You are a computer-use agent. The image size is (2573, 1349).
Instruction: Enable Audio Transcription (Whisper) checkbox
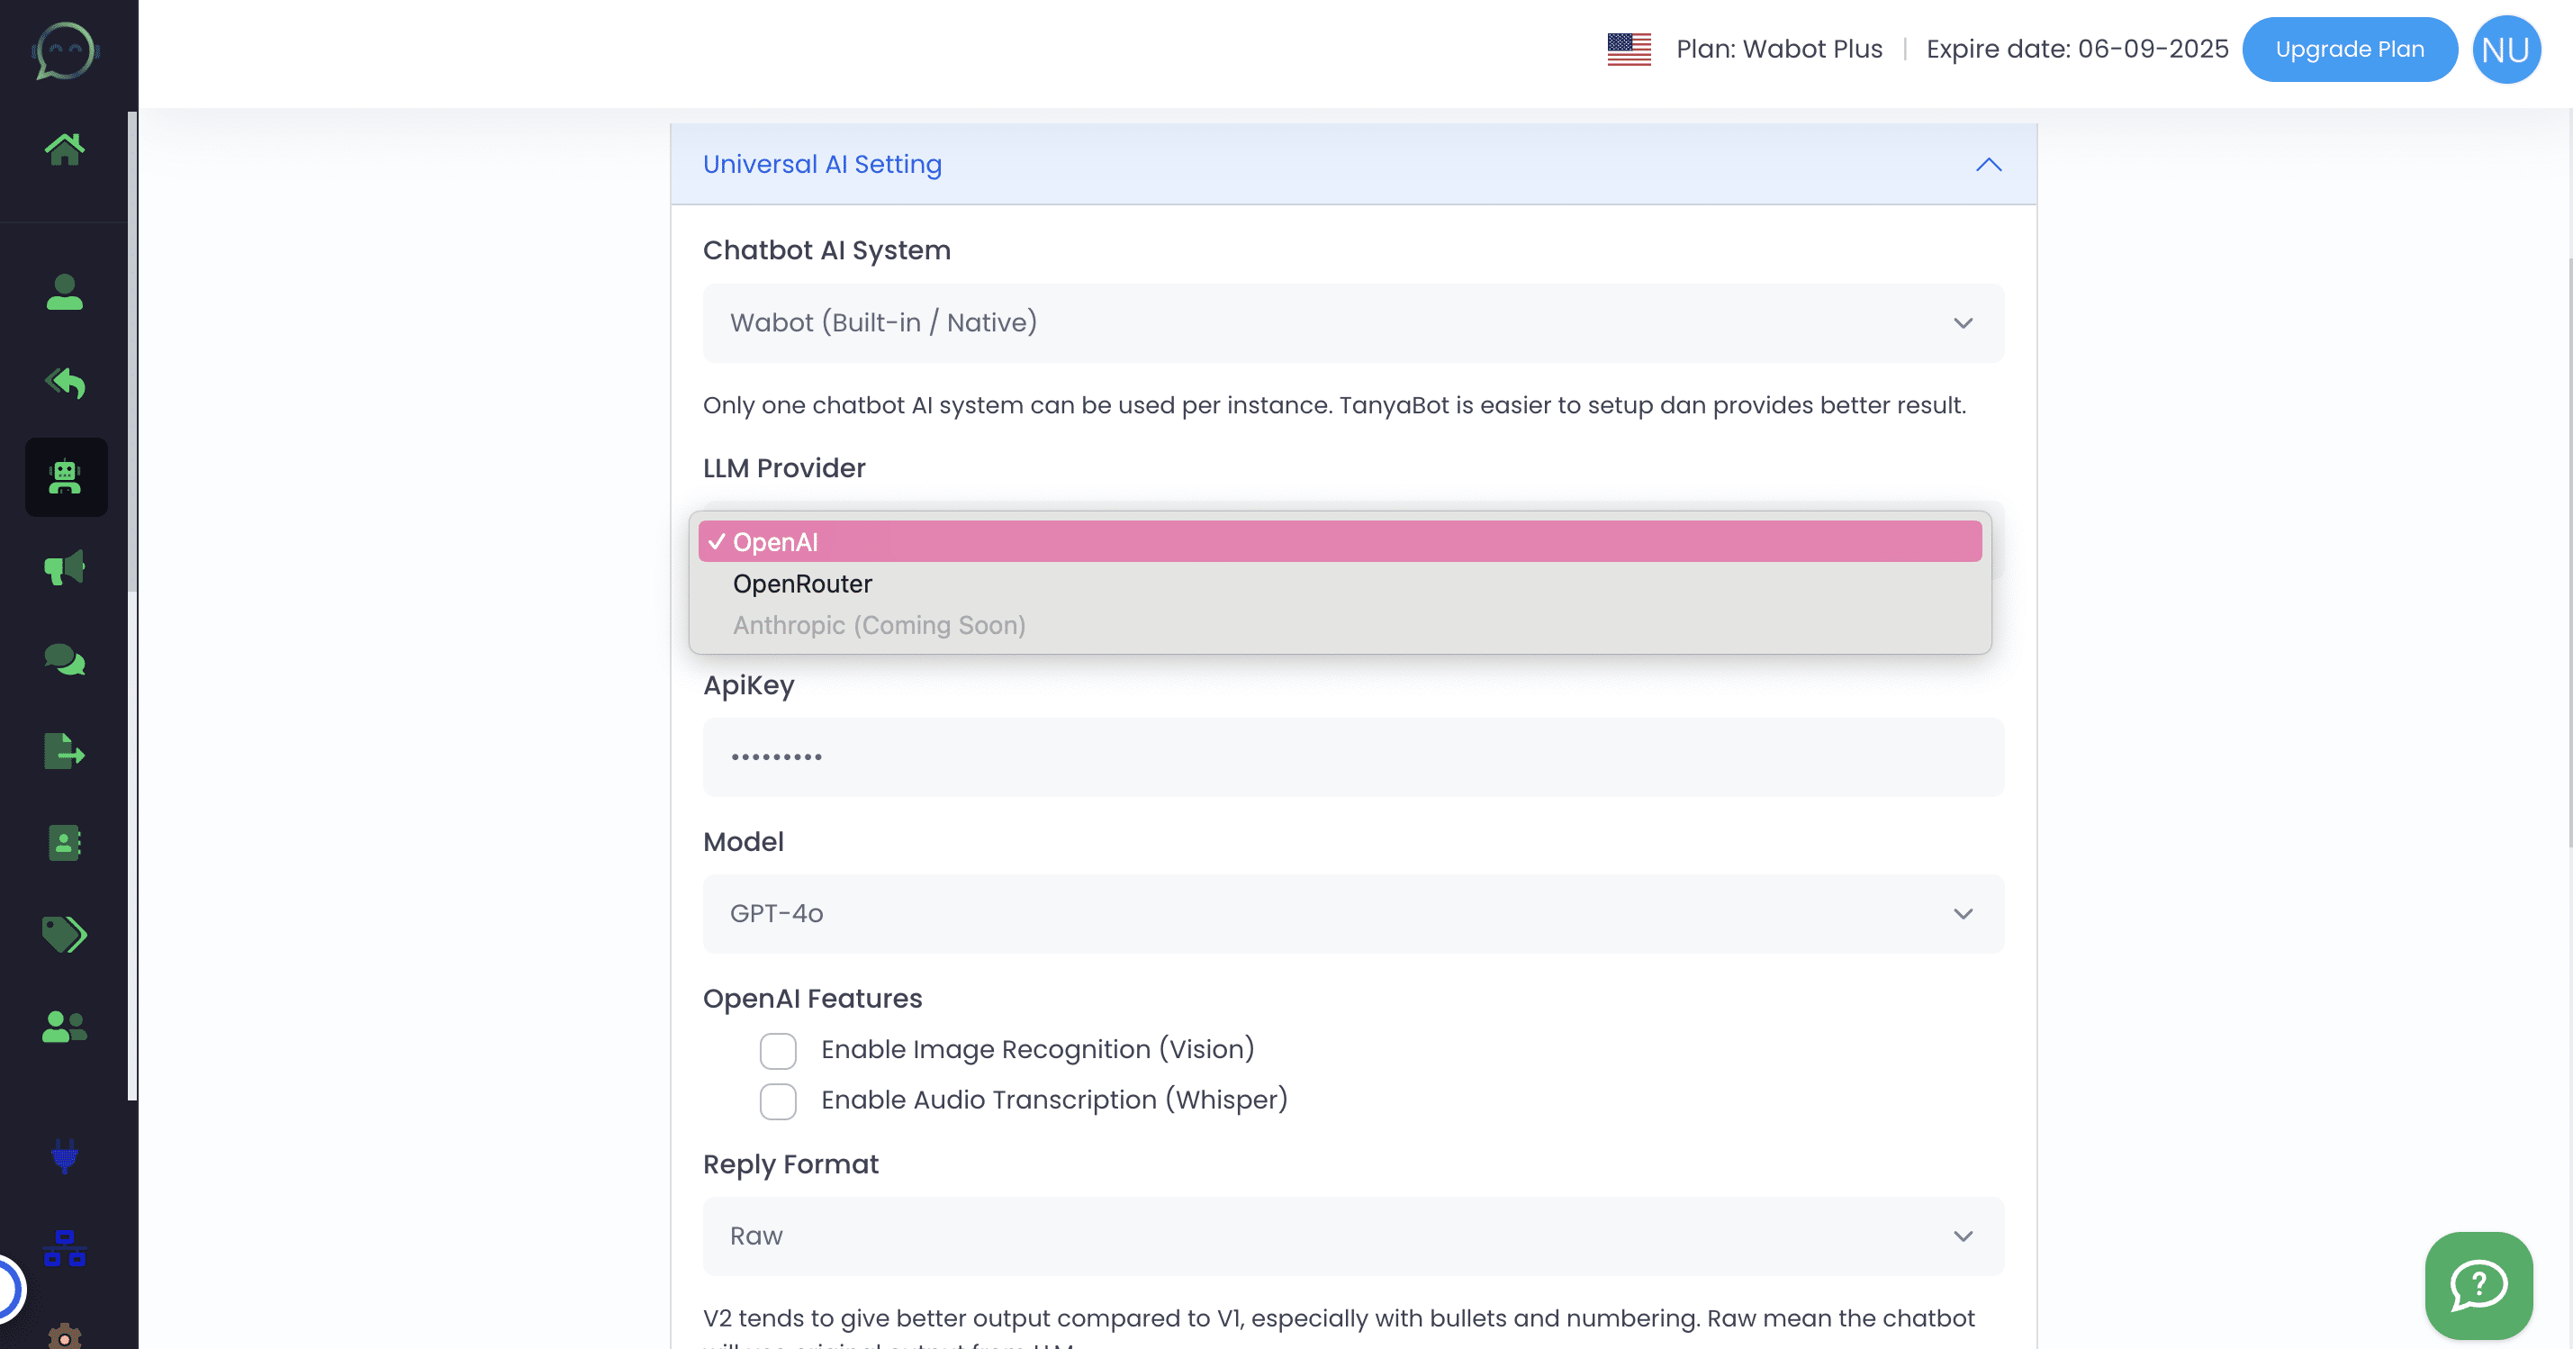(778, 1101)
